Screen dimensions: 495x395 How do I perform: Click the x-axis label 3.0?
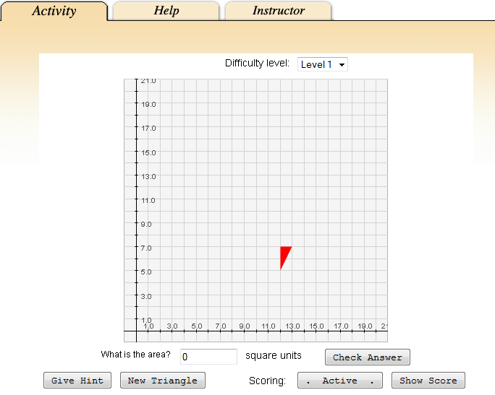[172, 326]
